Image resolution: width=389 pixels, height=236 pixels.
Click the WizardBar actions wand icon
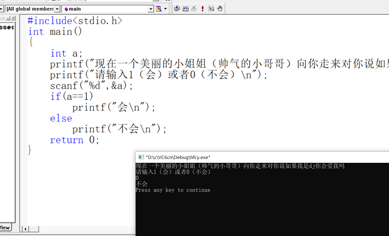159,9
